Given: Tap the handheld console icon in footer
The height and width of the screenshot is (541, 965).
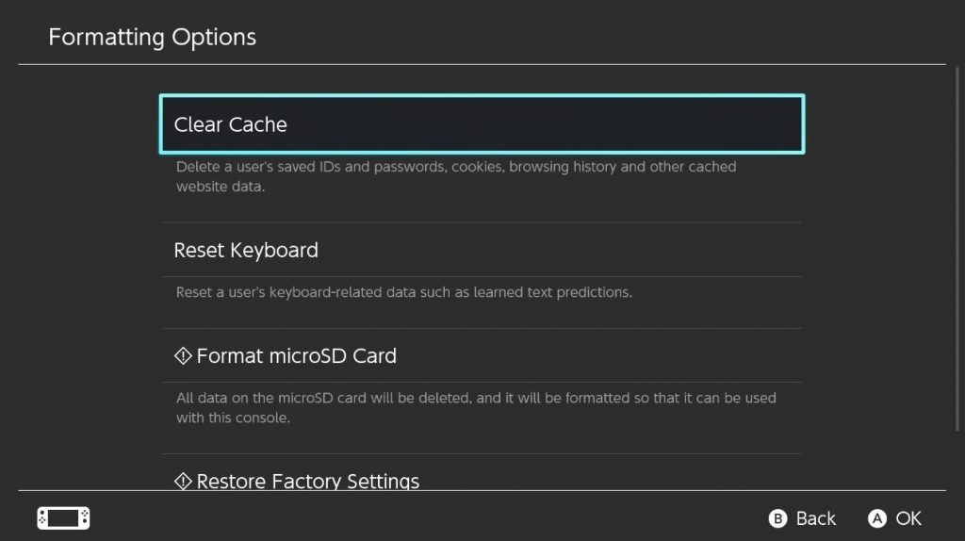Looking at the screenshot, I should click(63, 518).
